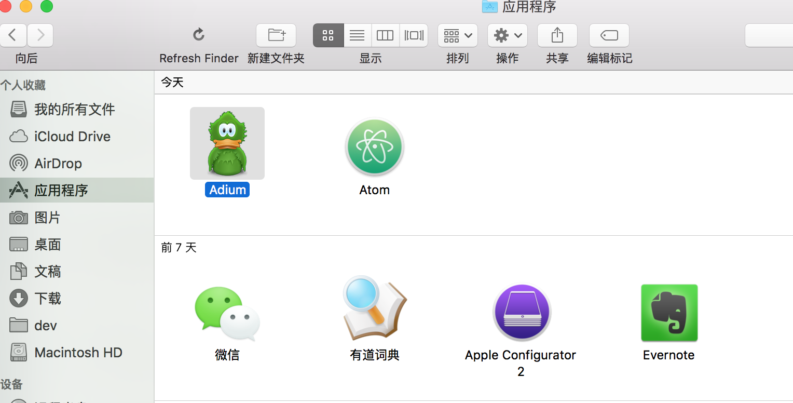Click the 今天 group header
The image size is (793, 403).
[x=172, y=82]
